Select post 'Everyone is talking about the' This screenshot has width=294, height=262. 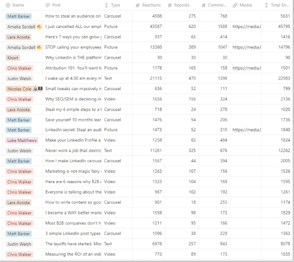tap(73, 192)
